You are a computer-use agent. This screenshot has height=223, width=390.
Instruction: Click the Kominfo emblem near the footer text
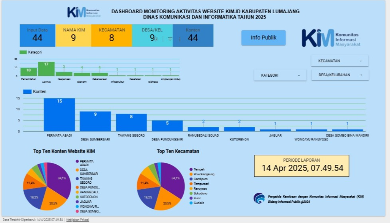coord(259,198)
